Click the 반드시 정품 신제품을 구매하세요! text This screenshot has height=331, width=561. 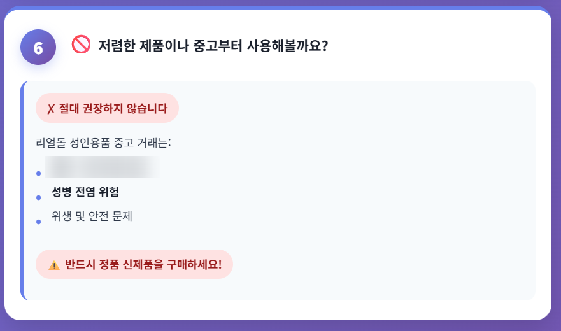143,264
